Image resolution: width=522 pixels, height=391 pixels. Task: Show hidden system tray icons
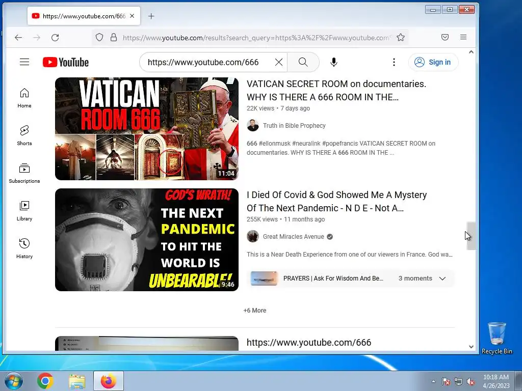(433, 382)
